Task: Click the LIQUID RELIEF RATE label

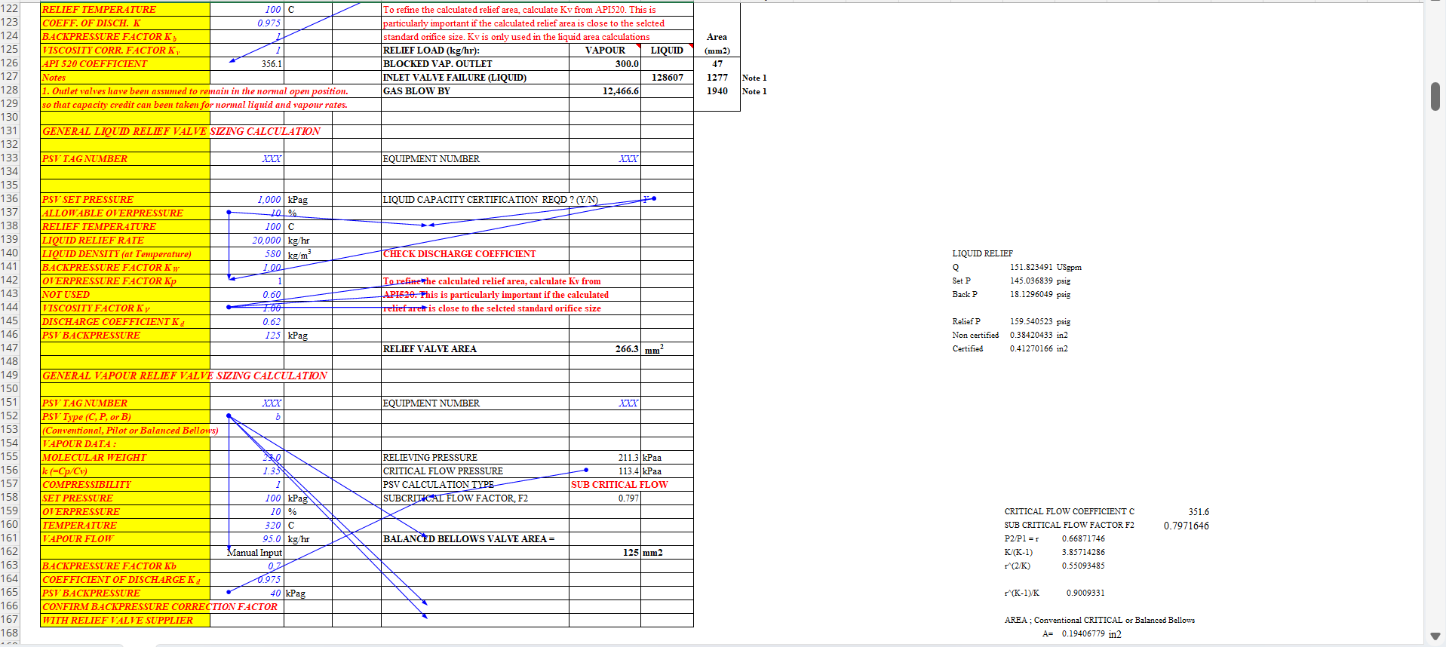Action: (125, 241)
